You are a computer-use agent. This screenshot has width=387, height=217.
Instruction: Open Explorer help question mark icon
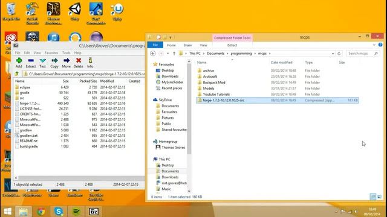tap(380, 45)
